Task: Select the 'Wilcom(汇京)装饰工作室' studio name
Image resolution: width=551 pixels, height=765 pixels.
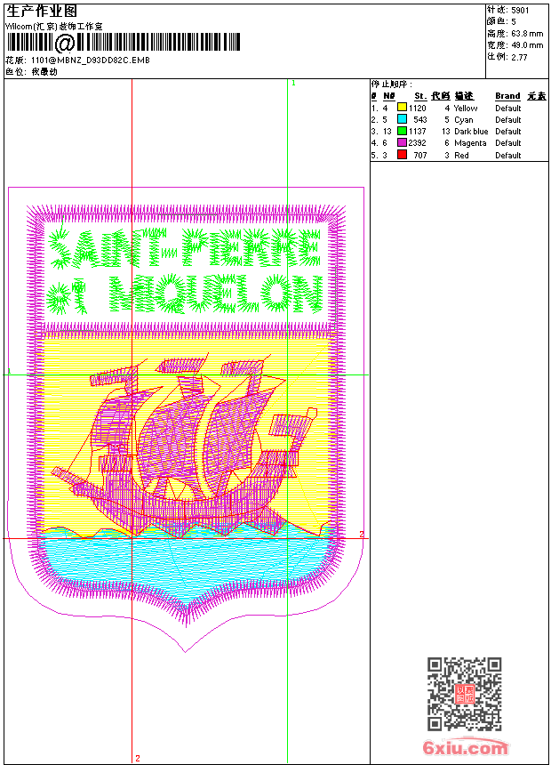Action: click(x=53, y=27)
